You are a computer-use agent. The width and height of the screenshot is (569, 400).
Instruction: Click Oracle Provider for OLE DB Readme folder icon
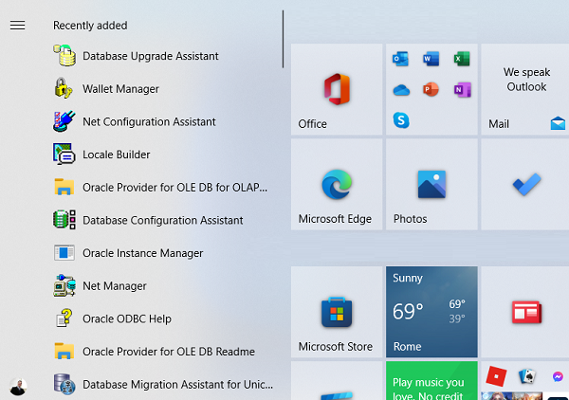64,351
